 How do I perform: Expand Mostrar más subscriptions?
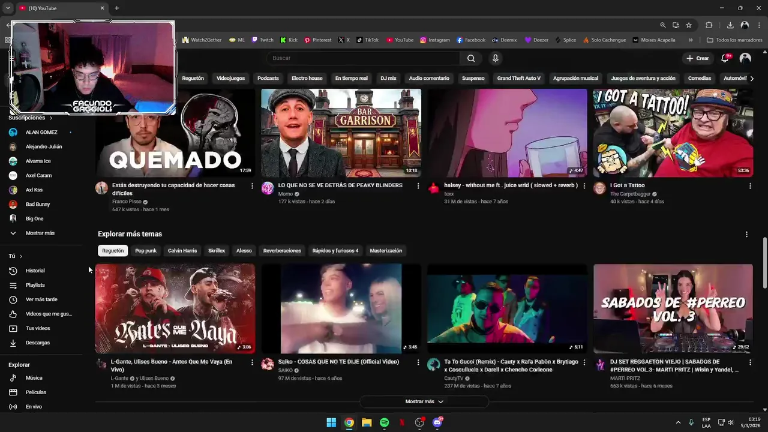tap(41, 233)
